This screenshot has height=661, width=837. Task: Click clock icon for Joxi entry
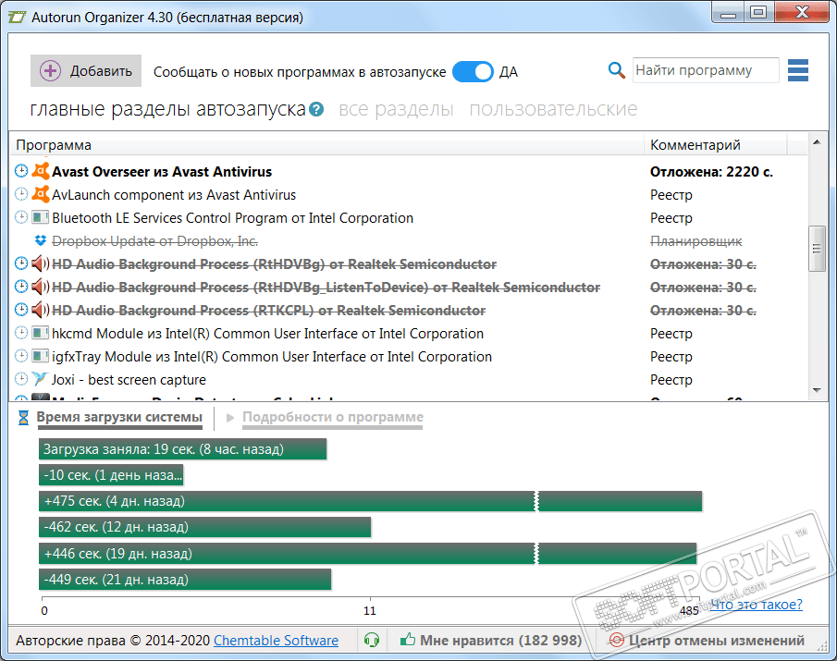pyautogui.click(x=21, y=379)
